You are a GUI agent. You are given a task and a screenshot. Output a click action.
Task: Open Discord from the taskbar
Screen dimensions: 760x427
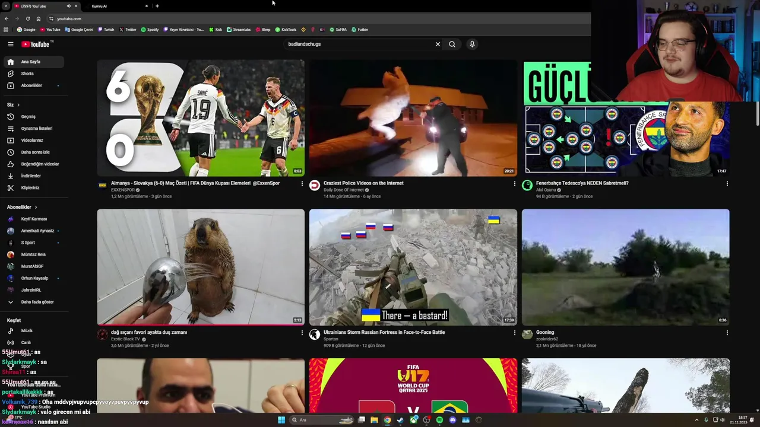coord(452,420)
